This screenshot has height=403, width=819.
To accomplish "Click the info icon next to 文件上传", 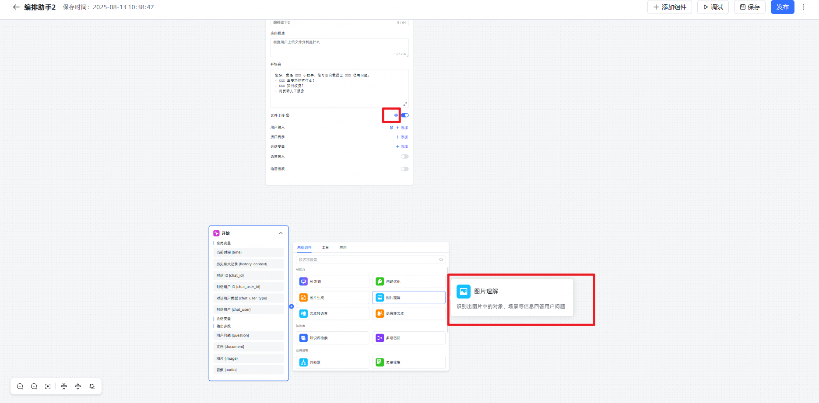I will (x=288, y=115).
